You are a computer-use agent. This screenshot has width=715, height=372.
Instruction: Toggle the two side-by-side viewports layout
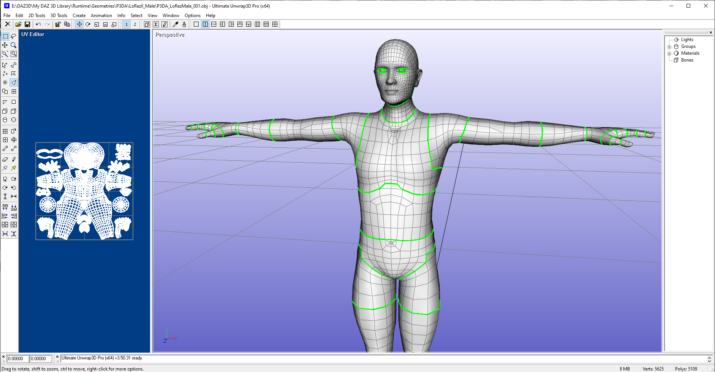[205, 24]
